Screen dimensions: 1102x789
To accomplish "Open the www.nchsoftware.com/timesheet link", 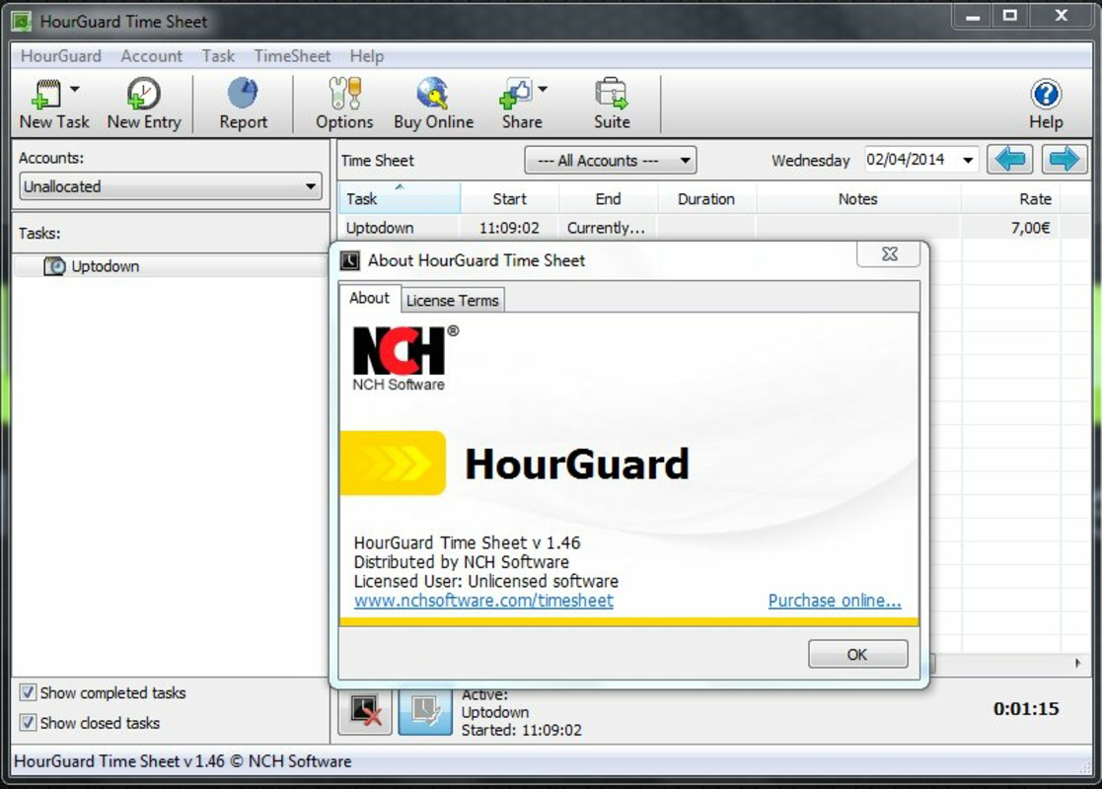I will (x=483, y=601).
